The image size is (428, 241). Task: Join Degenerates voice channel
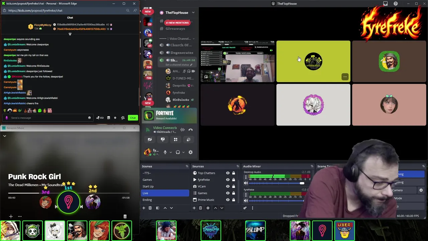click(x=177, y=53)
